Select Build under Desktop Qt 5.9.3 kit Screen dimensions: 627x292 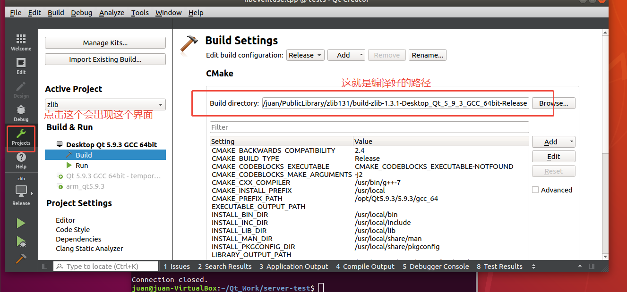click(x=105, y=155)
